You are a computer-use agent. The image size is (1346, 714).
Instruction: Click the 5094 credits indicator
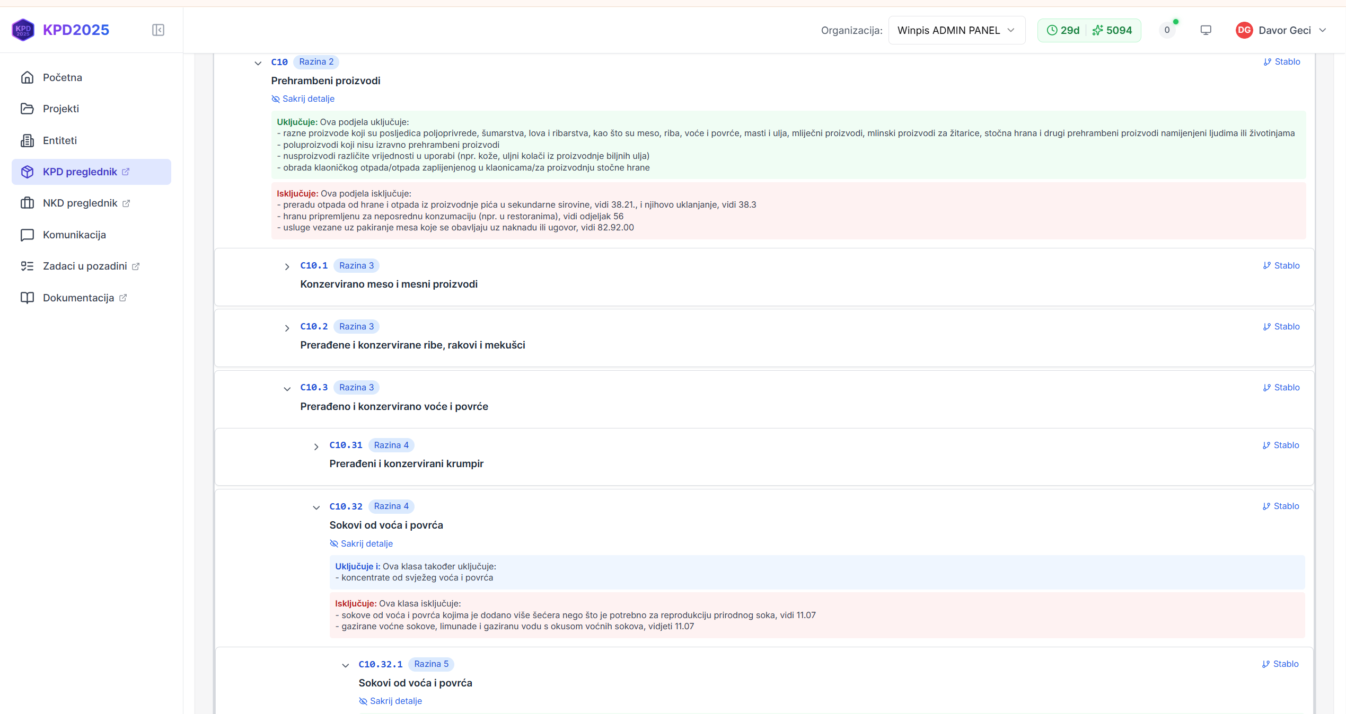[x=1113, y=30]
